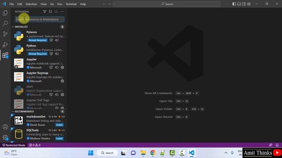Image resolution: width=282 pixels, height=158 pixels.
Task: Select Jupyter Cell Tags extension
Action: (39, 104)
